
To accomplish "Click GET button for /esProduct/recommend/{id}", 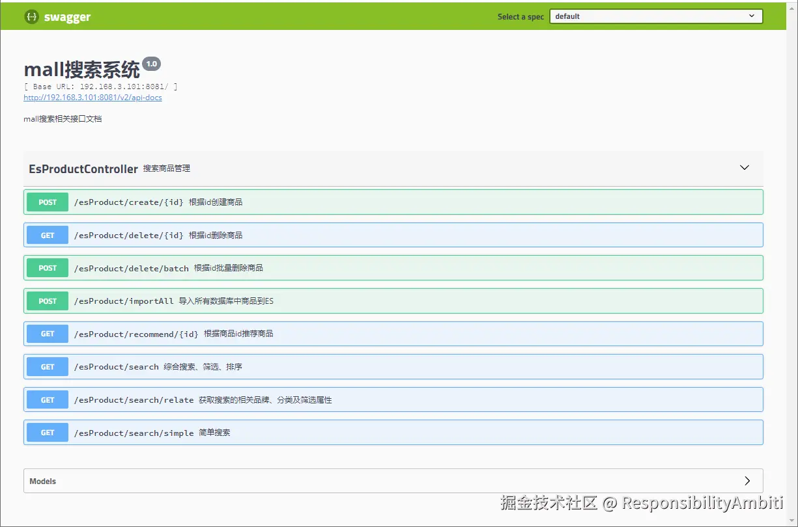I will point(48,334).
